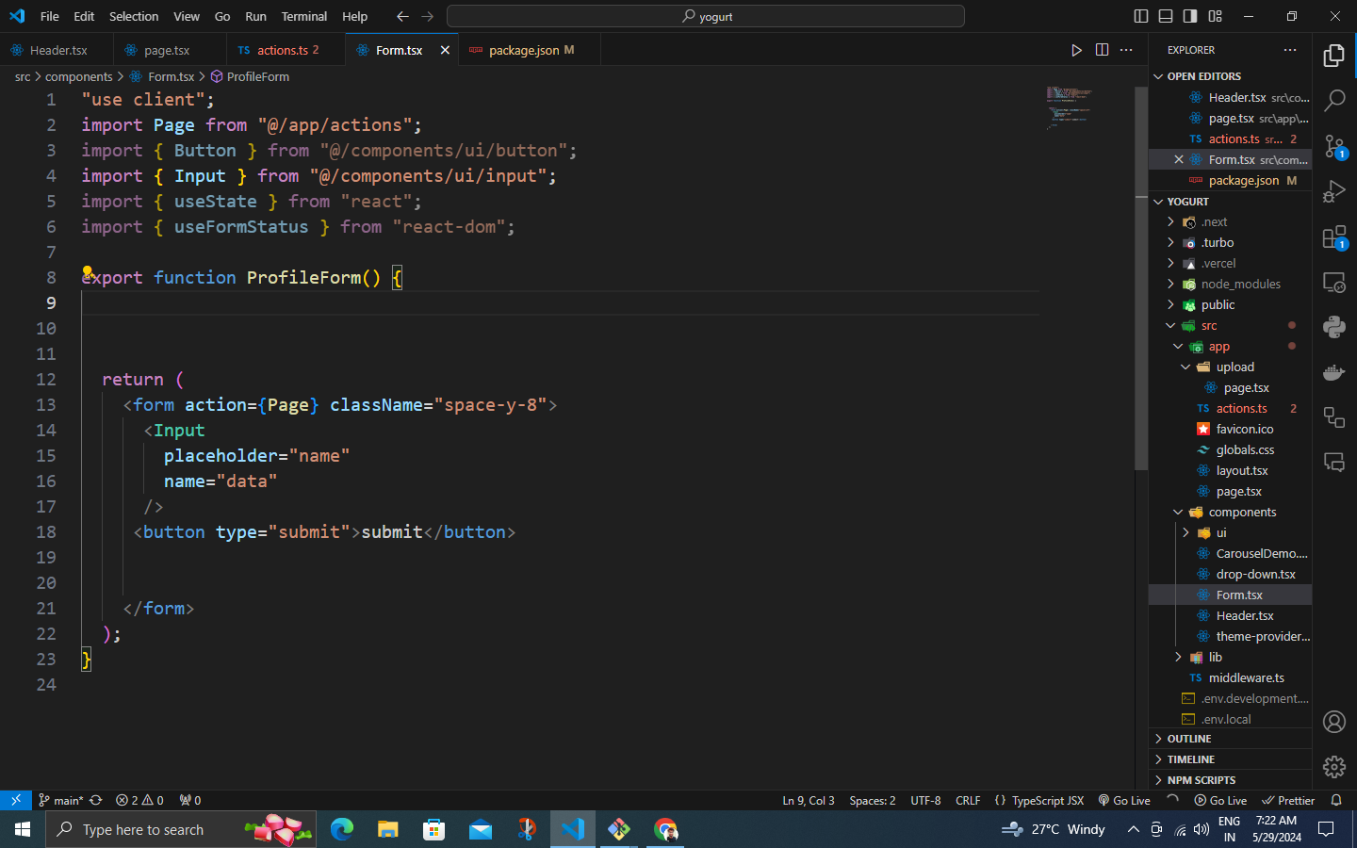1357x848 pixels.
Task: Switch to the actions.ts tab
Action: click(x=282, y=50)
